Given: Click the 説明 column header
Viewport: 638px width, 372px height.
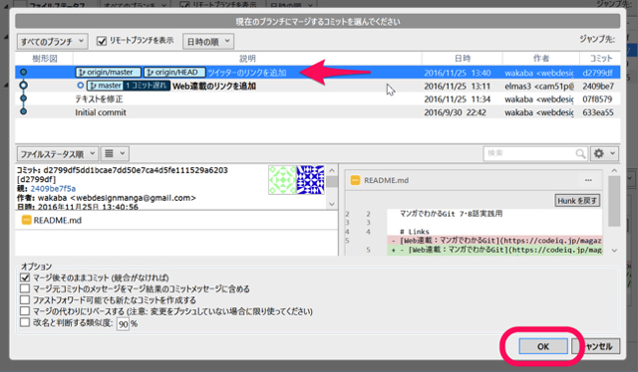Looking at the screenshot, I should pos(247,59).
